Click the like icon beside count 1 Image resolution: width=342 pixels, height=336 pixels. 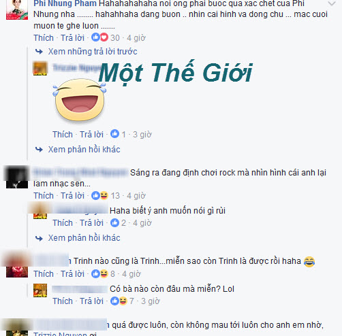[x=114, y=134]
